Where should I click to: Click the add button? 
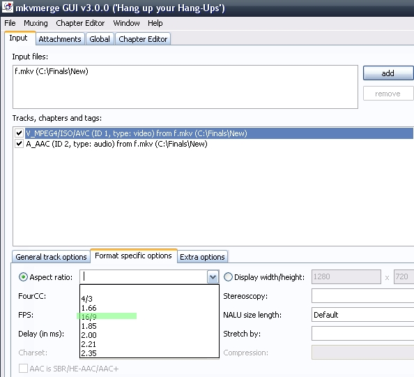[x=388, y=73]
